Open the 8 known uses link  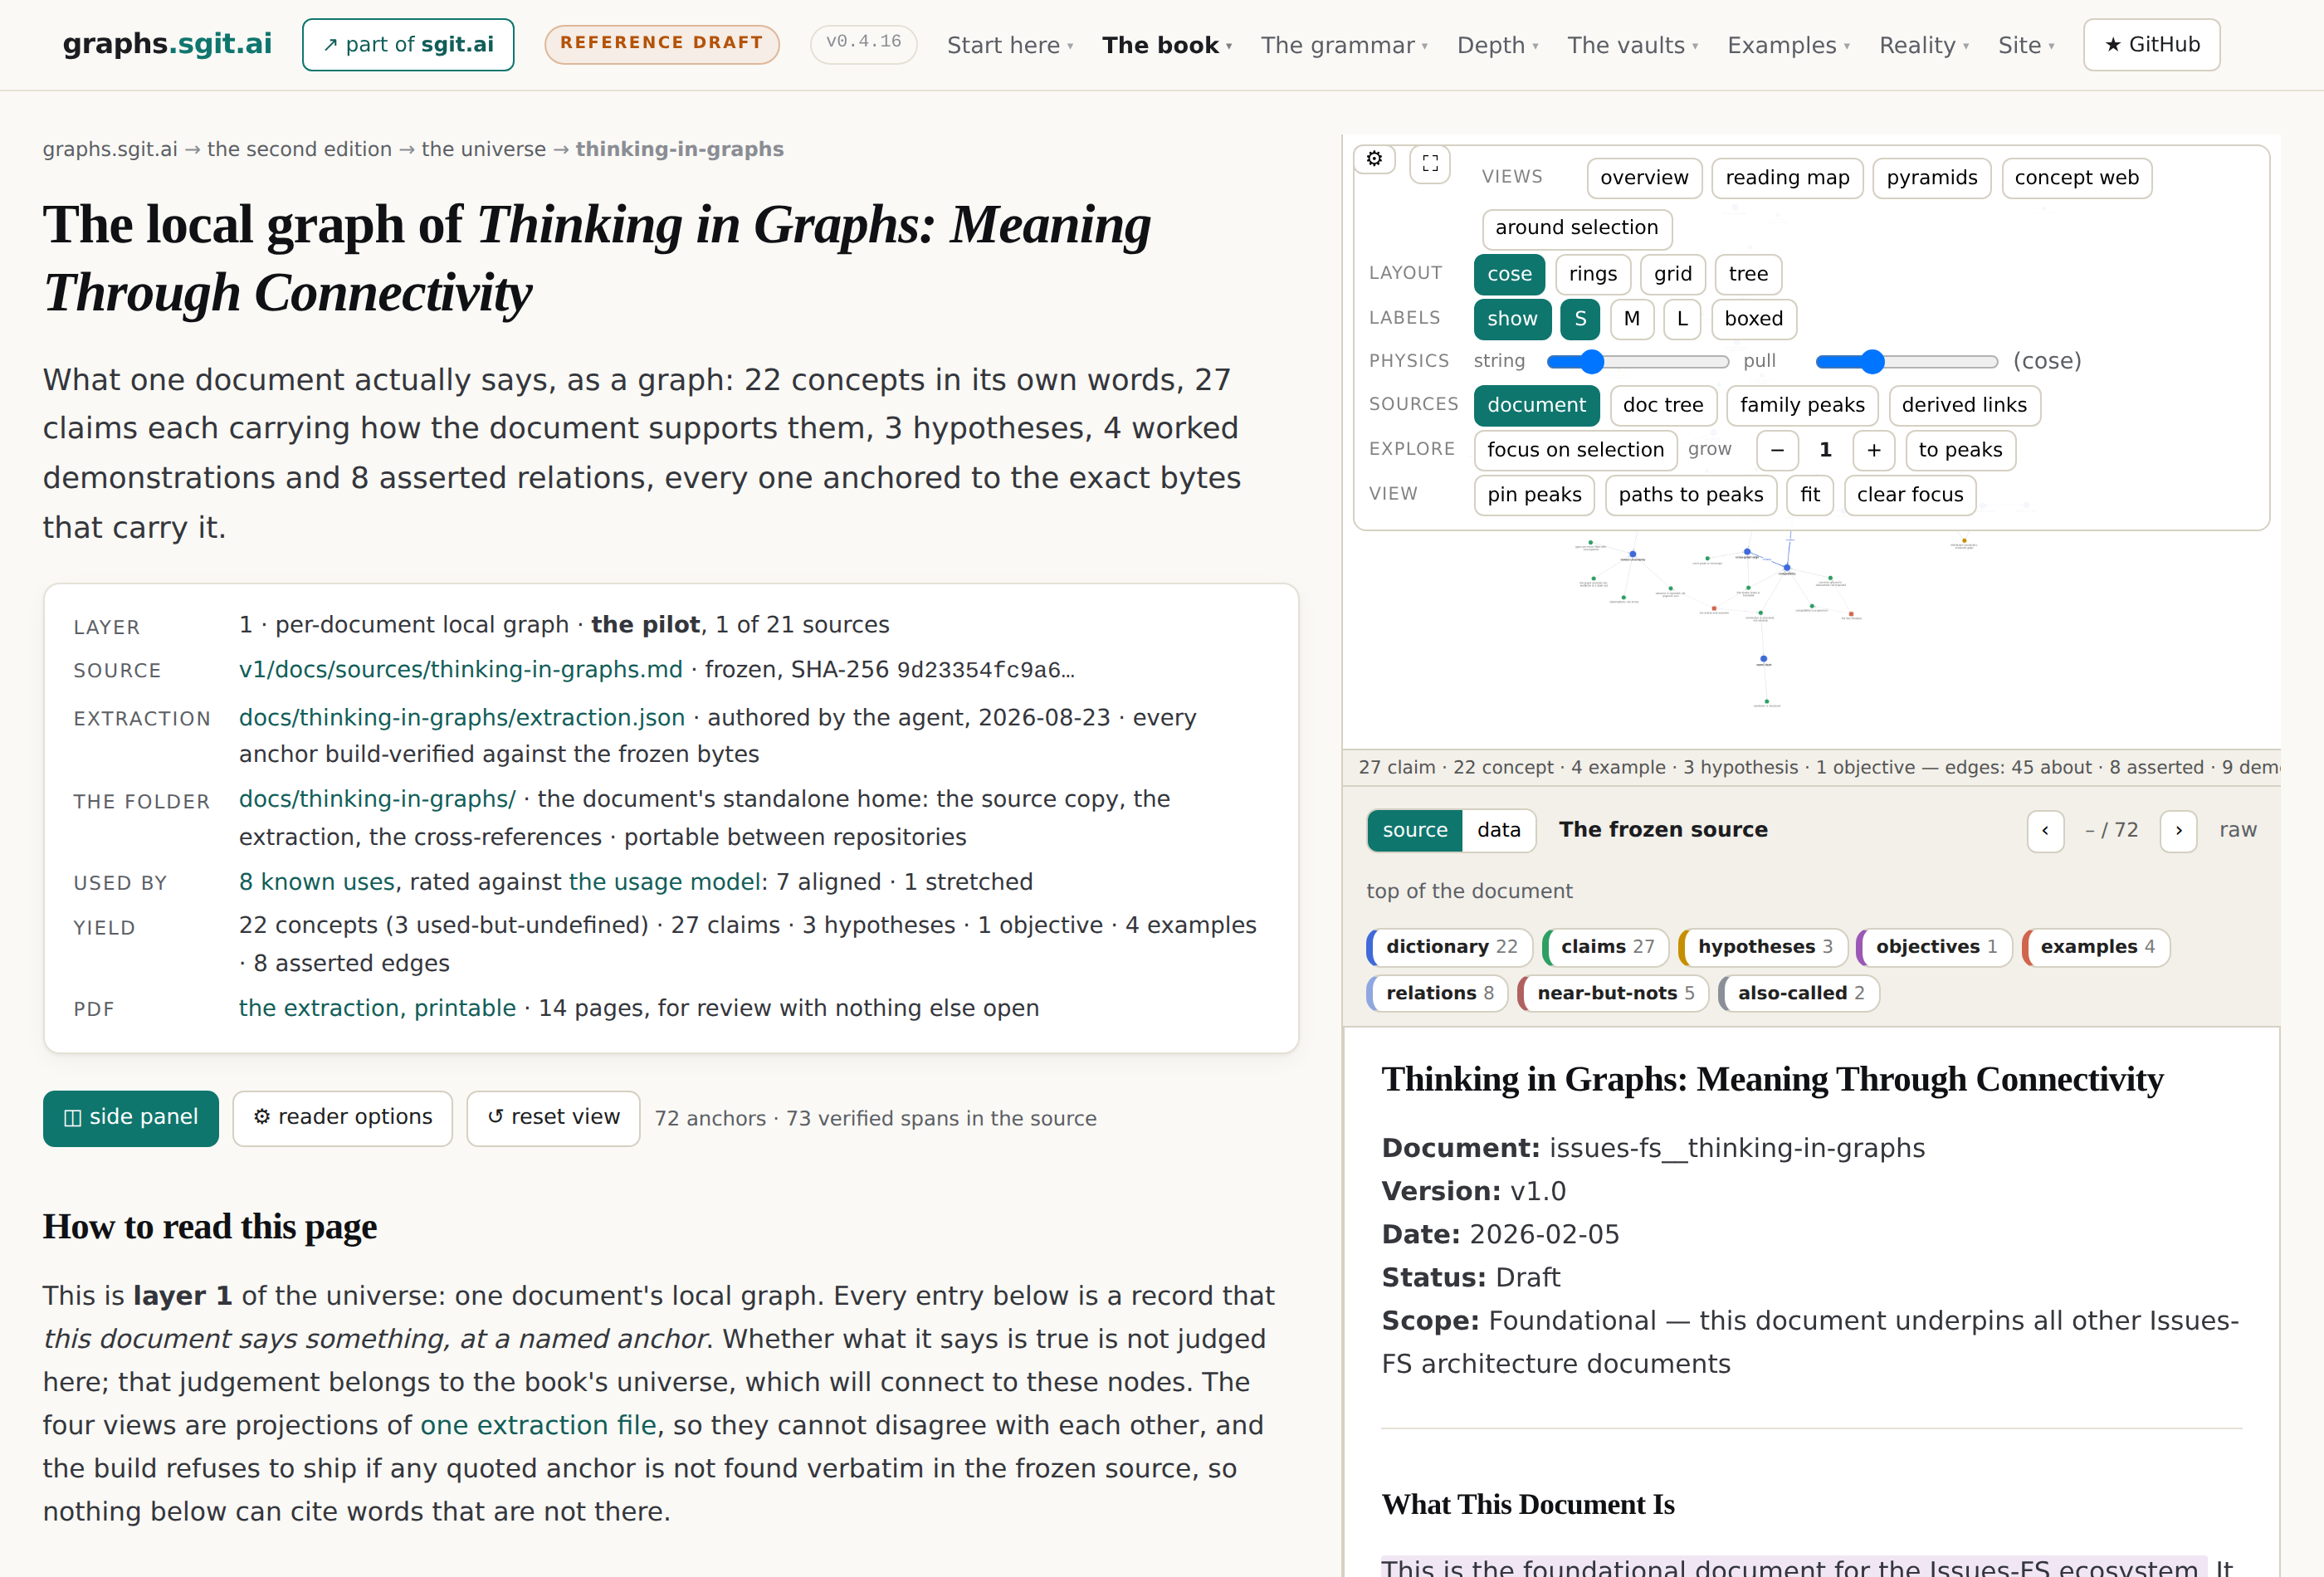(317, 882)
